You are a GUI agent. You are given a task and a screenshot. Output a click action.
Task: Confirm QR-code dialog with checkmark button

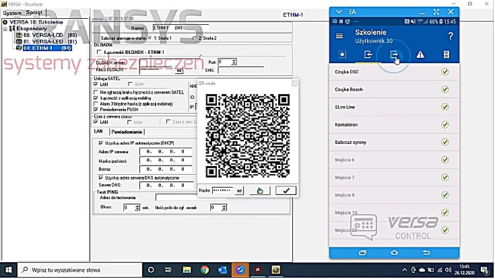tap(286, 190)
